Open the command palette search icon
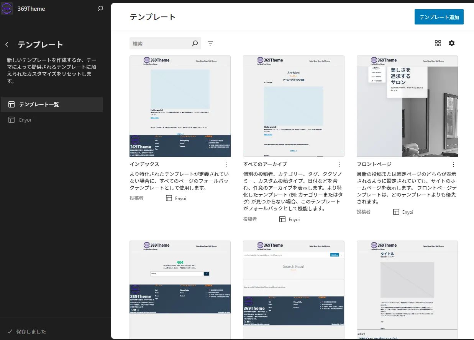Viewport: 474px width, 340px height. tap(100, 8)
